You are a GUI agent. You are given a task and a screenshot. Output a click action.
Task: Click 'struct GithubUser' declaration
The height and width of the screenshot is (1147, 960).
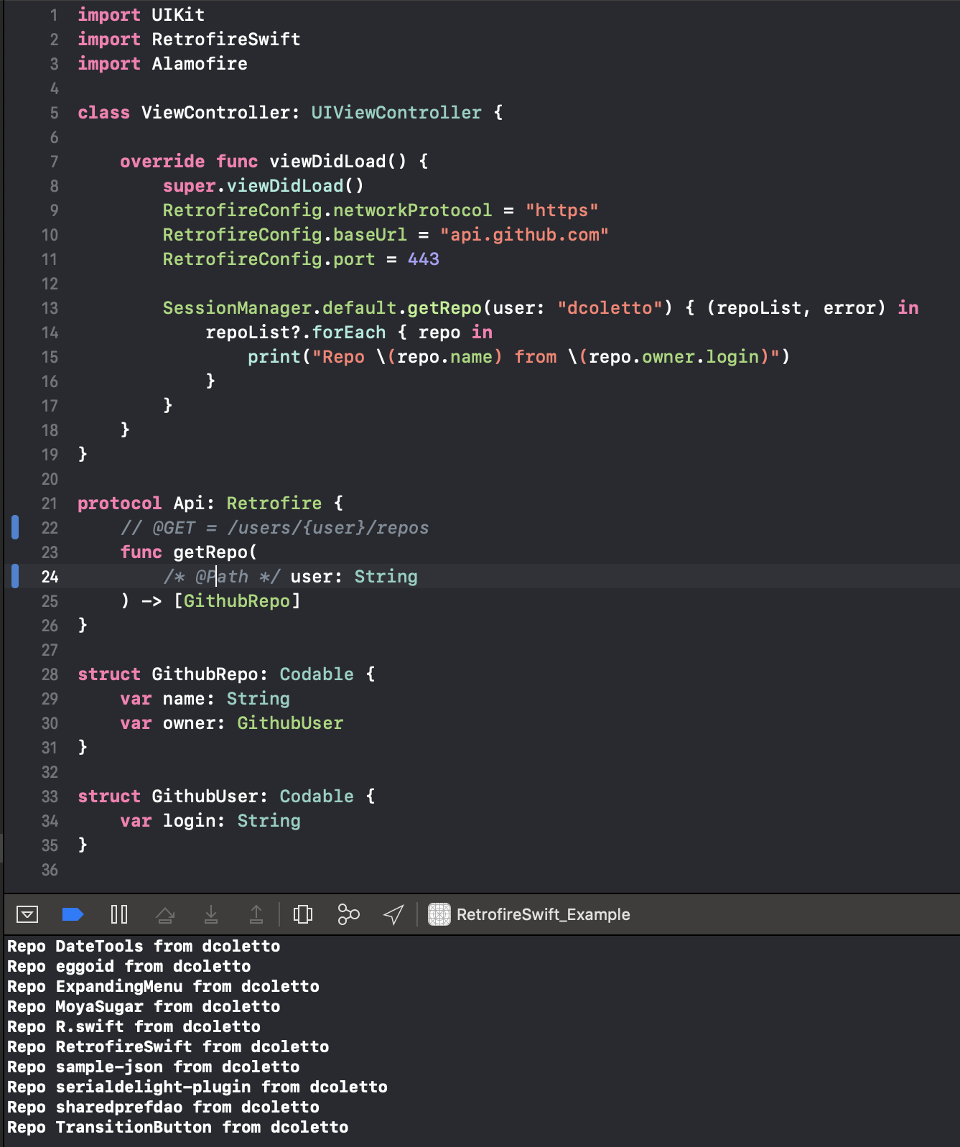point(168,797)
